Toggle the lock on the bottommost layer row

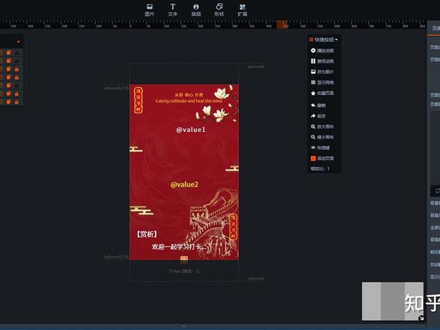click(16, 102)
